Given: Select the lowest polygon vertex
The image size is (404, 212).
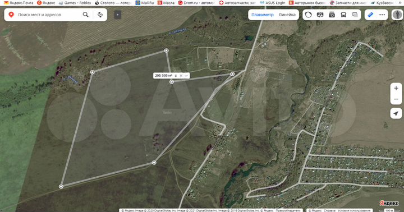Looking at the screenshot, I should point(61,187).
